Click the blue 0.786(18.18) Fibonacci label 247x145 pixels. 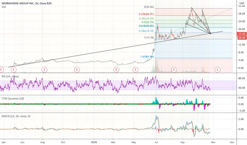point(146,31)
